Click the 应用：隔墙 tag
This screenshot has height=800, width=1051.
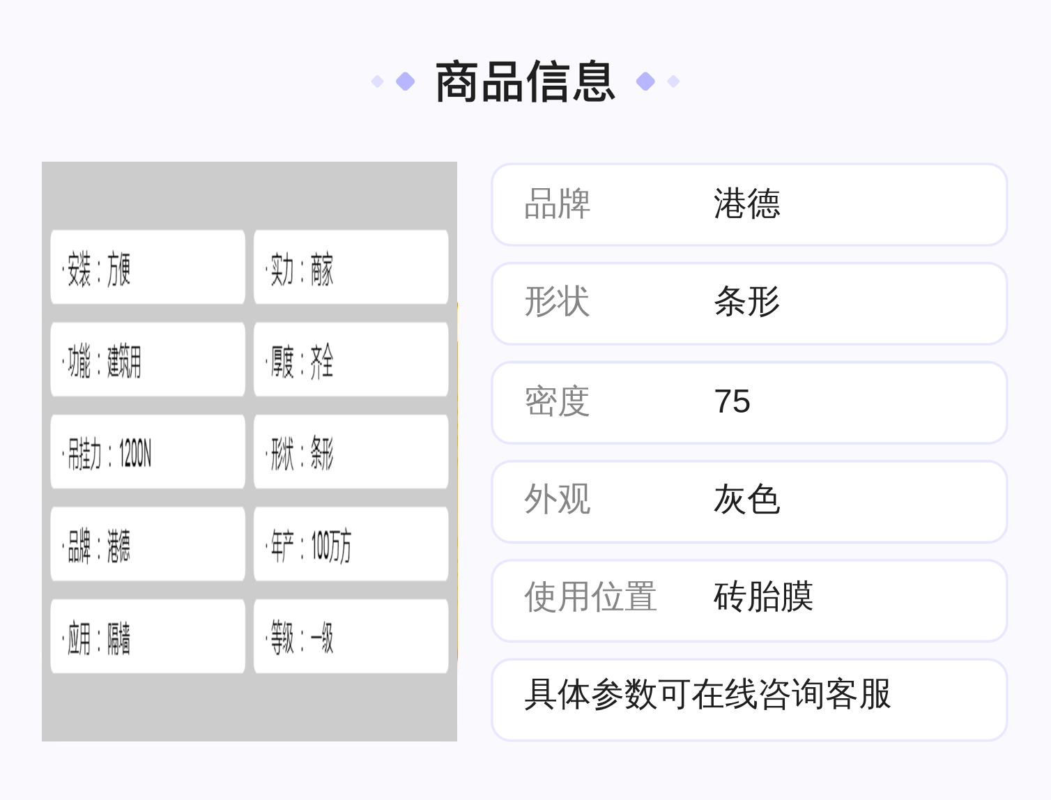[x=148, y=637]
